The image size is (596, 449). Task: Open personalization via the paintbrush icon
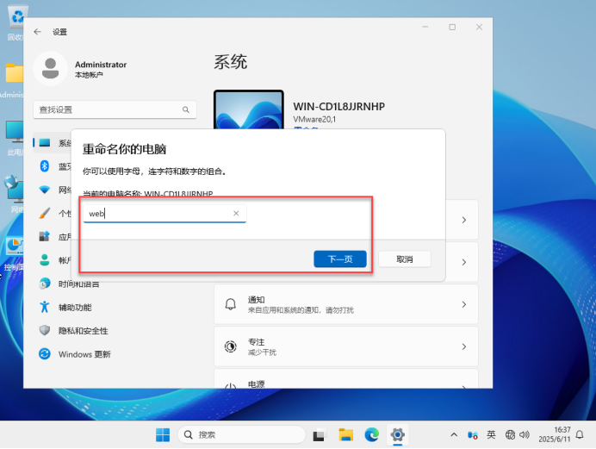coord(45,213)
